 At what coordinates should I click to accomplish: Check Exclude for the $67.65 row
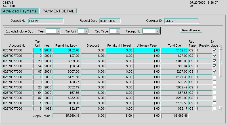[215, 93]
